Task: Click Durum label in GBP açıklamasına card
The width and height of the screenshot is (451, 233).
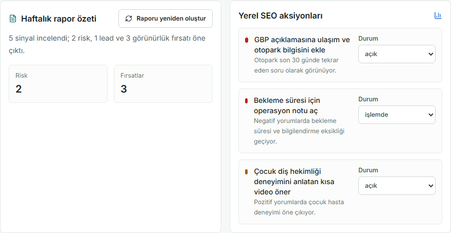Action: point(368,39)
